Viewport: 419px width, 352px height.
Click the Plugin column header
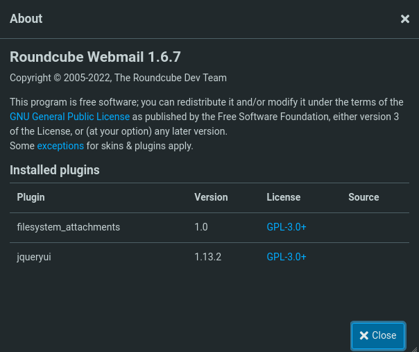tap(31, 197)
